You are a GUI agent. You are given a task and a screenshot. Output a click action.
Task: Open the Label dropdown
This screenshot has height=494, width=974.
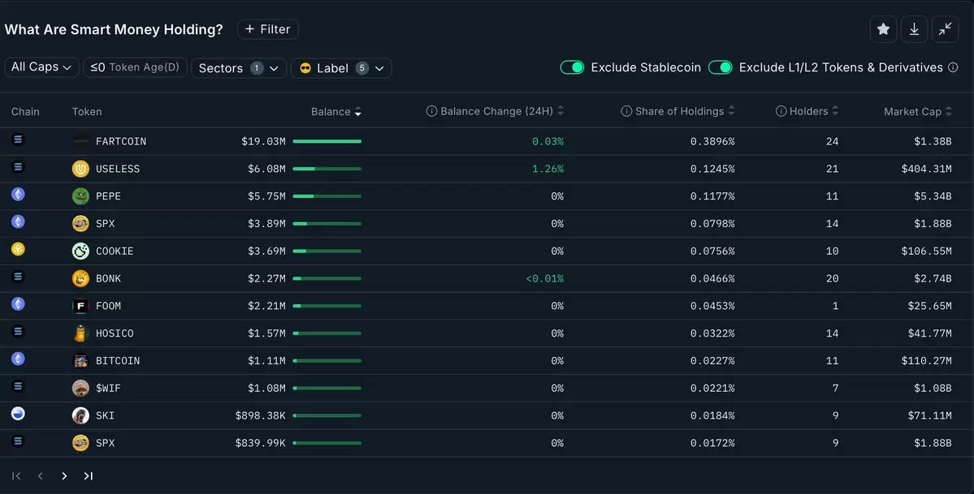click(341, 67)
